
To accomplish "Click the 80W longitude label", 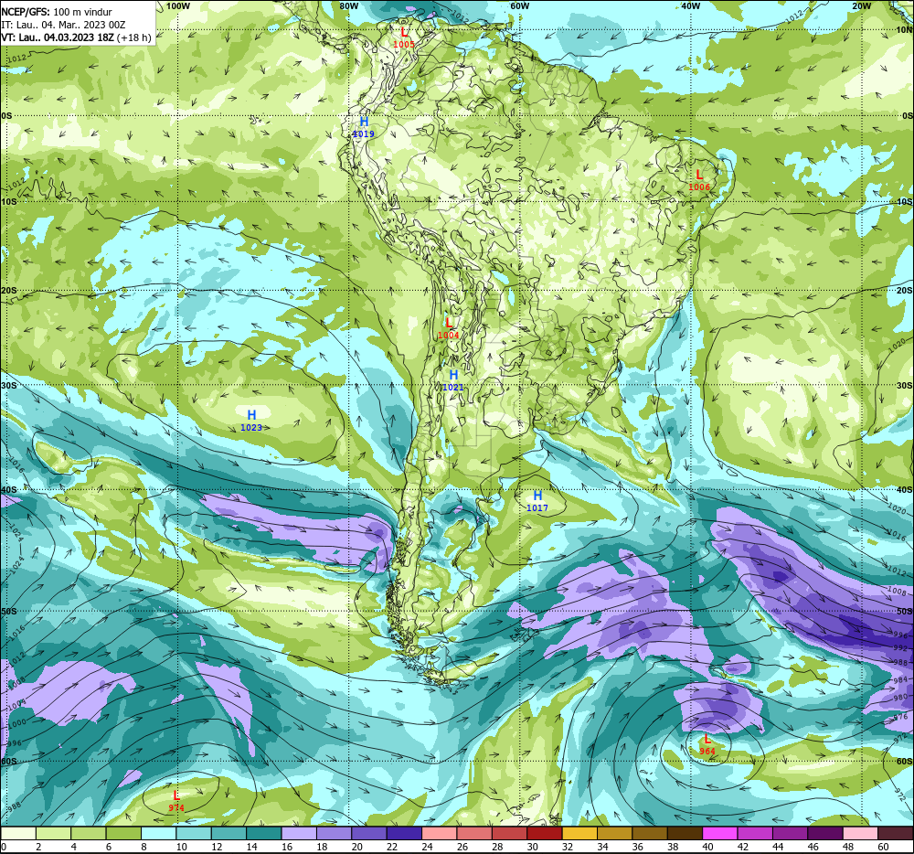I will pos(348,5).
